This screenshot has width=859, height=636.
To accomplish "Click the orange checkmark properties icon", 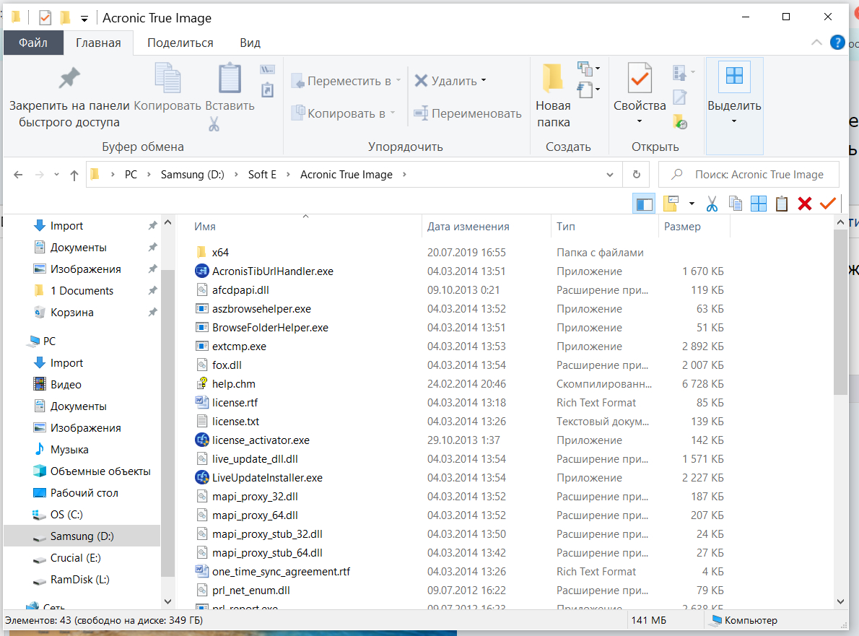I will pos(828,204).
